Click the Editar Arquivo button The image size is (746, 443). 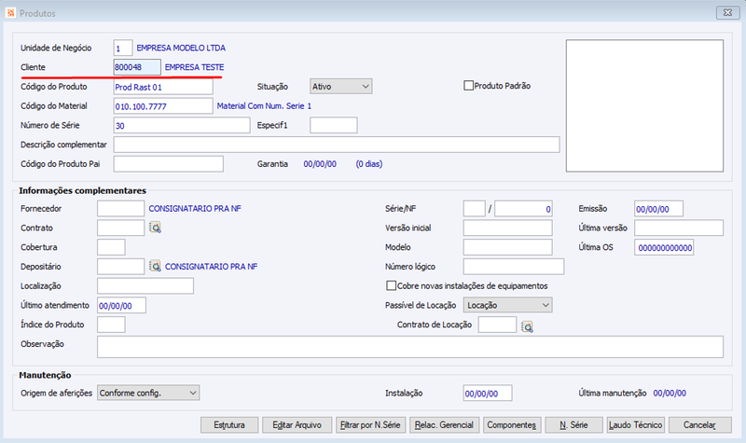(x=297, y=425)
